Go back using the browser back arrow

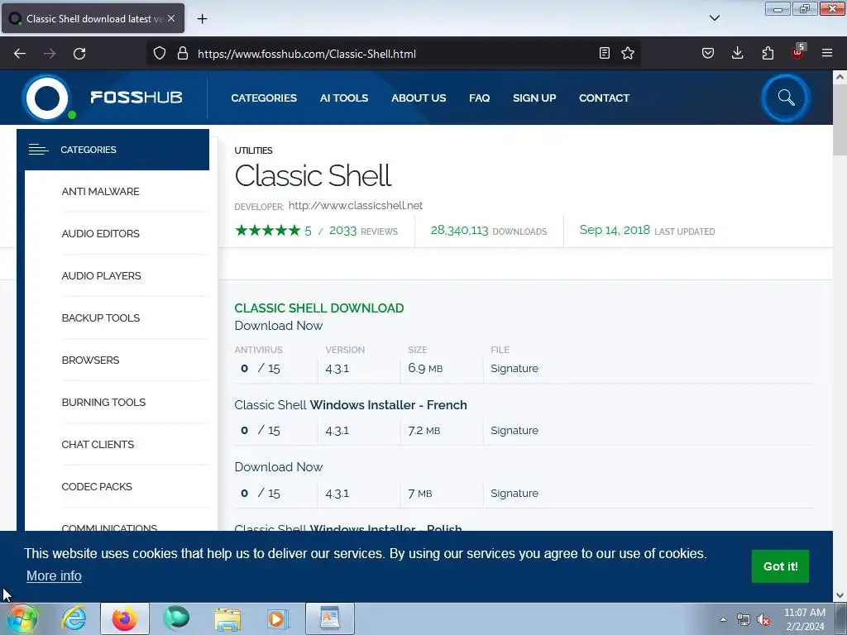pos(20,54)
